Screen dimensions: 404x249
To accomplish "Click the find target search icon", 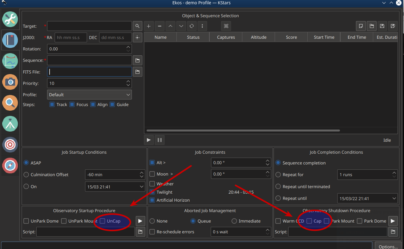I will tap(137, 26).
